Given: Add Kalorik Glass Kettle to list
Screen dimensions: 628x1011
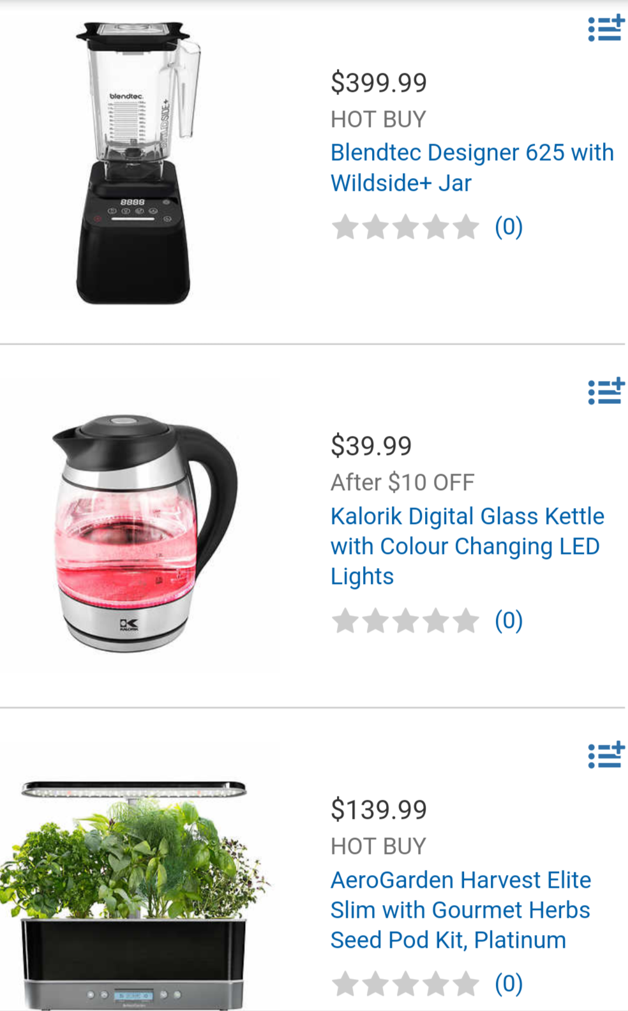Looking at the screenshot, I should (606, 391).
